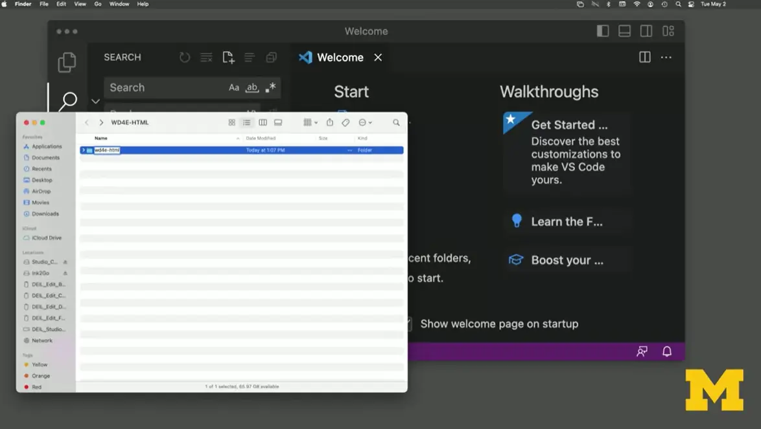Toggle Match Whole Word searching

point(251,87)
